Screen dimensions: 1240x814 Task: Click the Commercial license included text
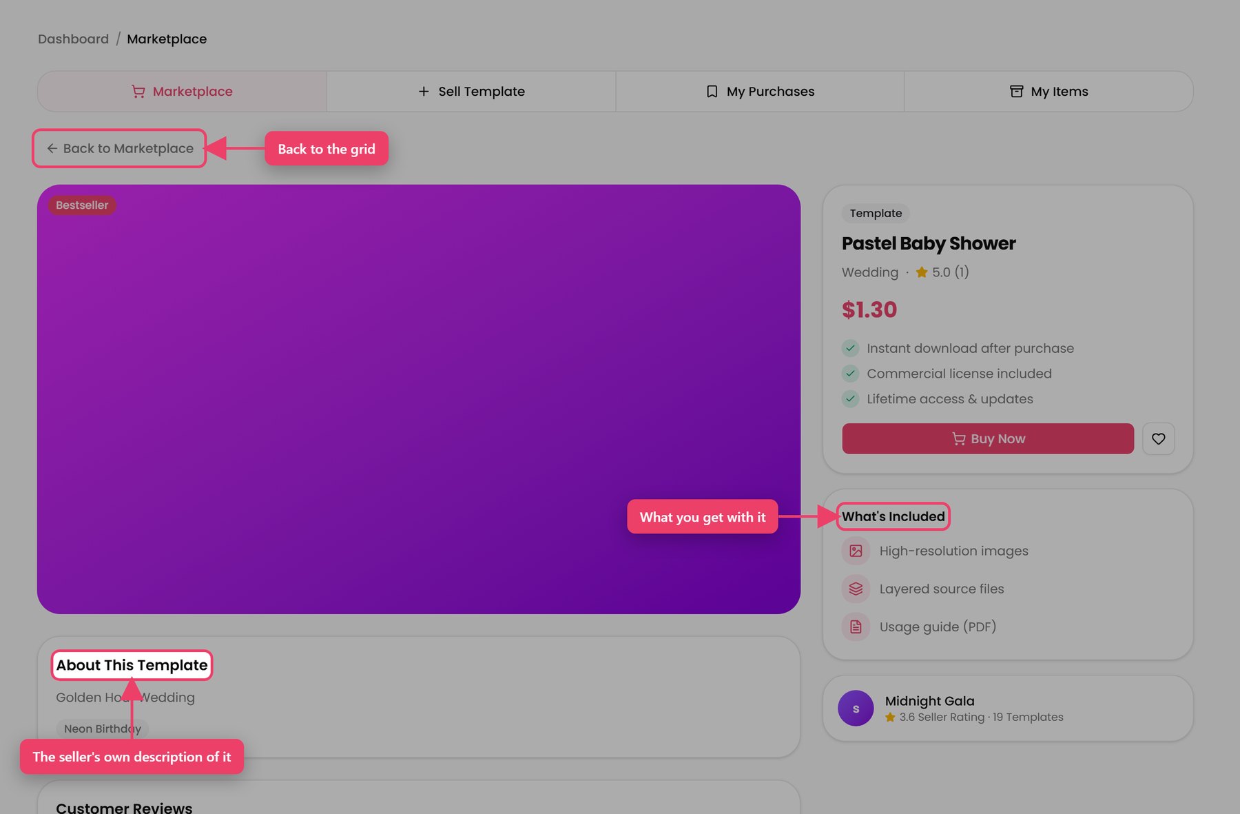tap(959, 374)
